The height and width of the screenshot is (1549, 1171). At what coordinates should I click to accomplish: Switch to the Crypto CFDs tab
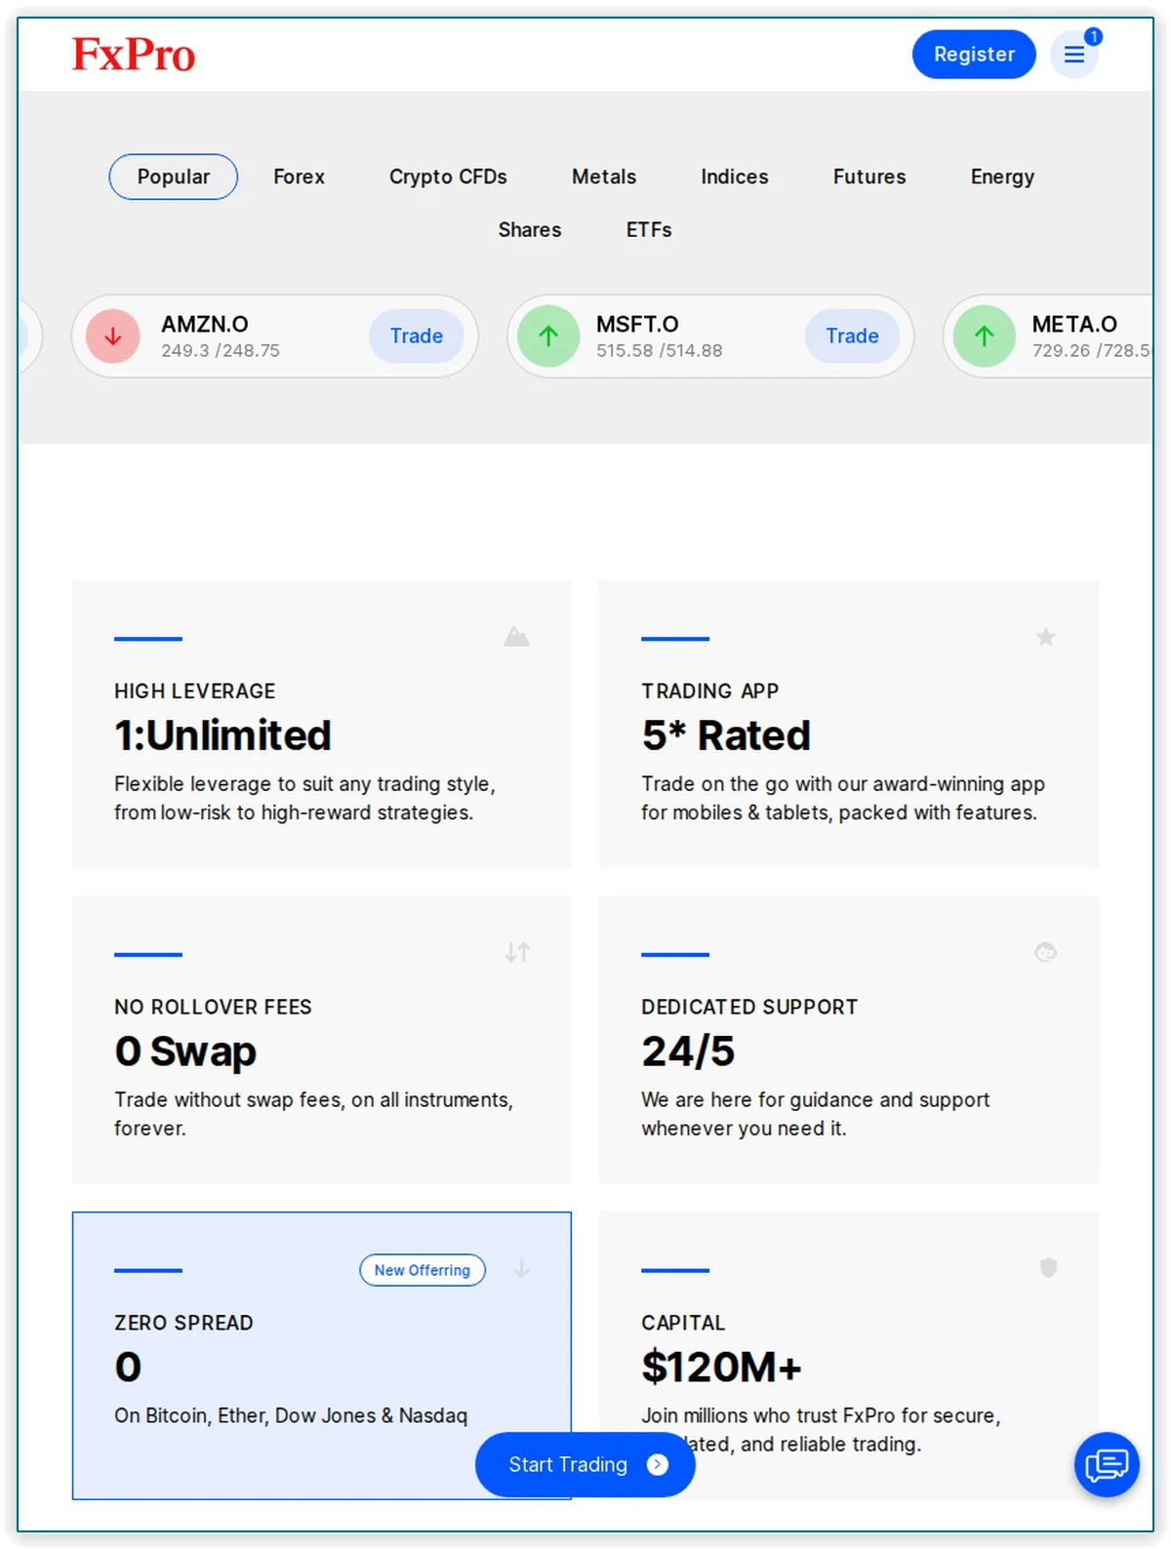[448, 177]
